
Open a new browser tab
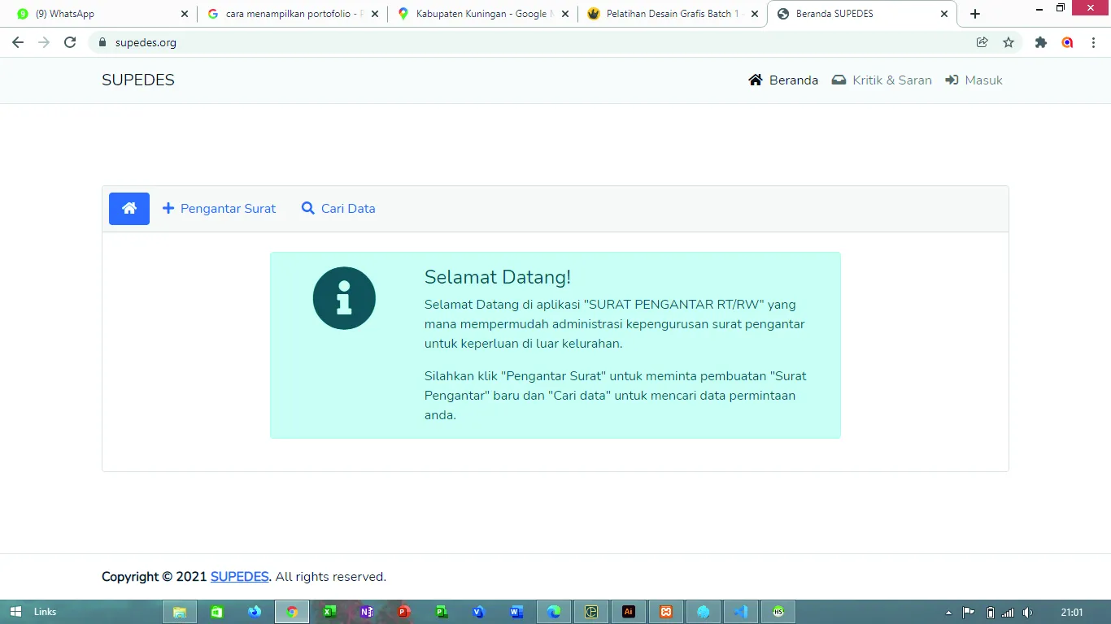975,14
